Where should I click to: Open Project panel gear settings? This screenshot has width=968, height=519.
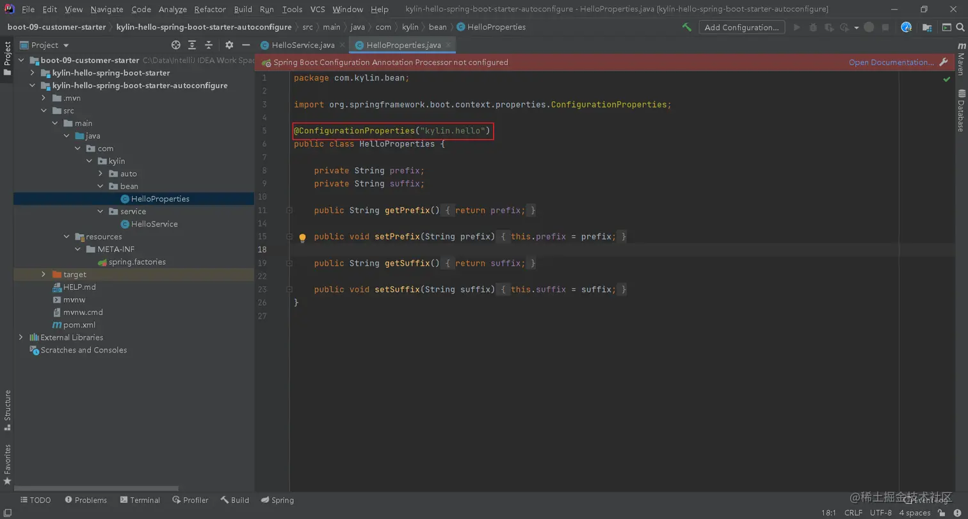229,45
